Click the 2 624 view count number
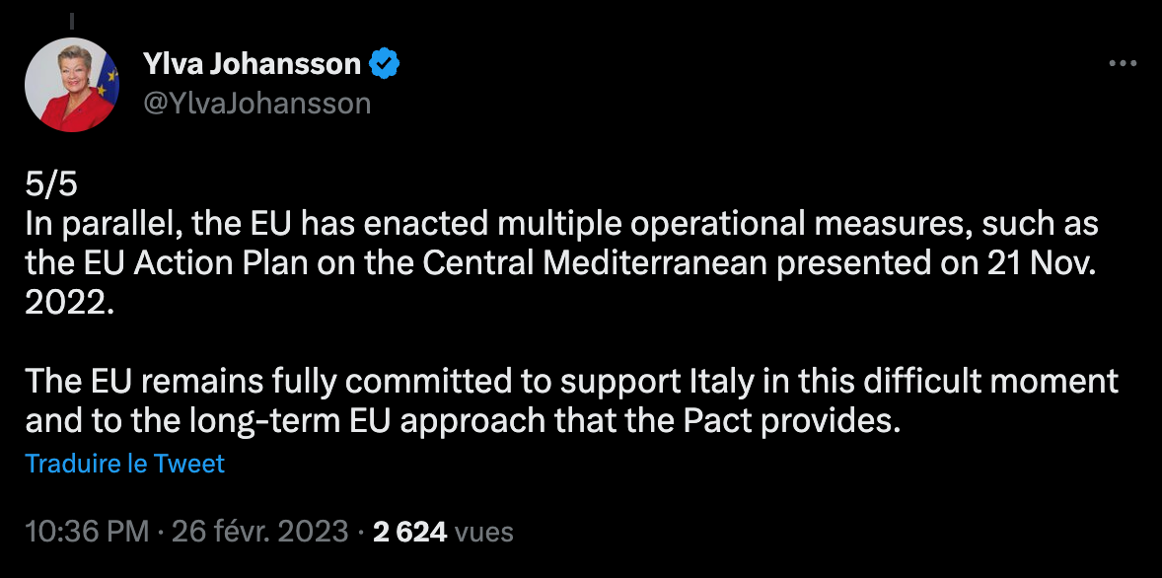Image resolution: width=1162 pixels, height=578 pixels. pyautogui.click(x=410, y=533)
